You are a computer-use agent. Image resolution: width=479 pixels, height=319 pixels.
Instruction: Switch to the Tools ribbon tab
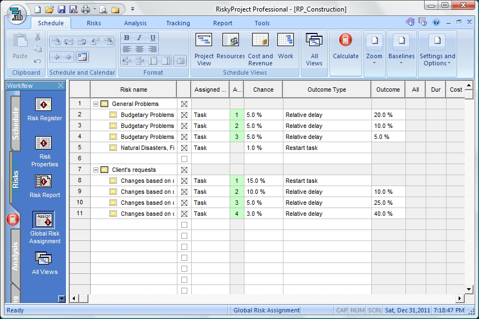[x=262, y=23]
